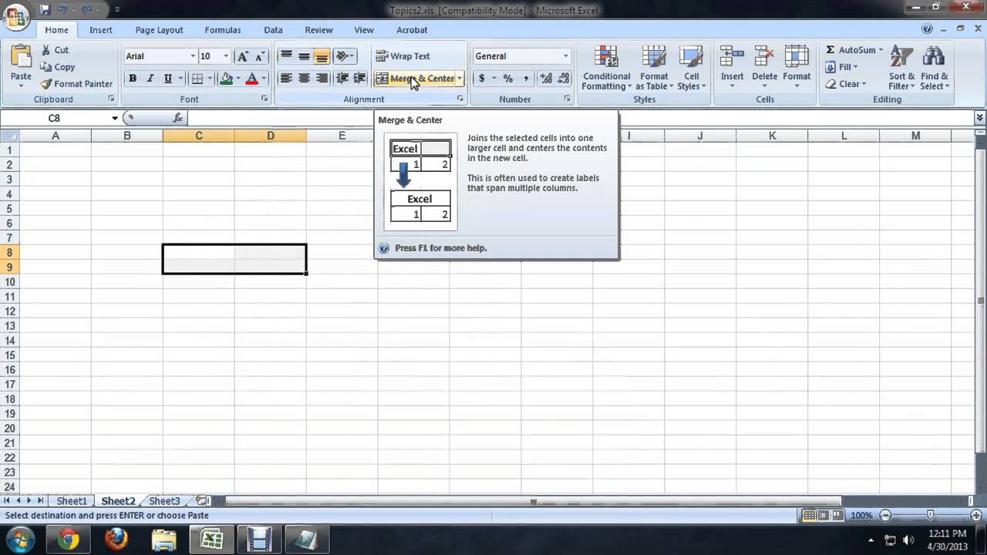Click Increase Decimal icon
The height and width of the screenshot is (555, 987).
click(546, 79)
